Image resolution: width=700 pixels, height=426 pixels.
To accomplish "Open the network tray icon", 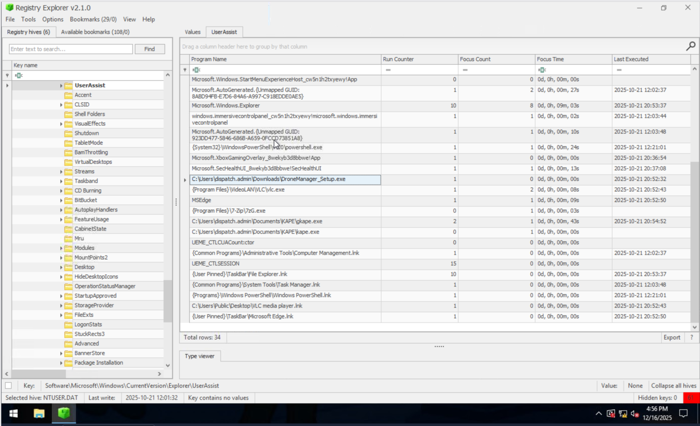I will (623, 413).
